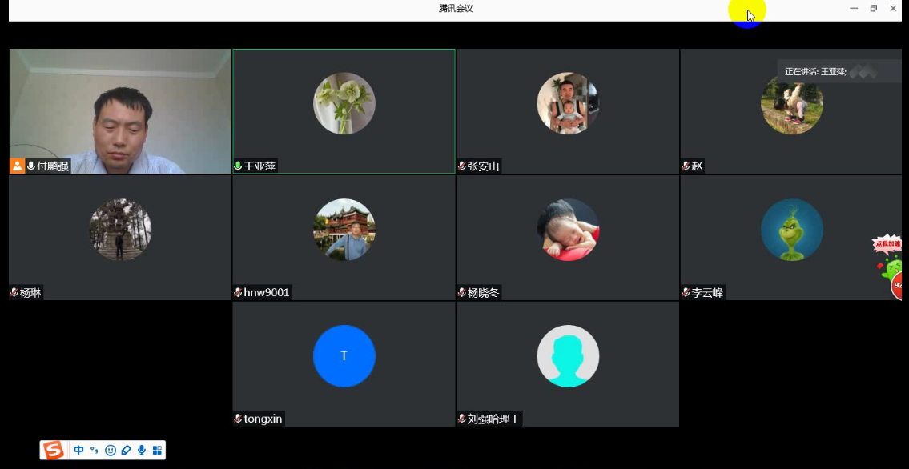The width and height of the screenshot is (909, 469).
Task: Click the muted mic icon beside 张安山
Action: coord(462,166)
